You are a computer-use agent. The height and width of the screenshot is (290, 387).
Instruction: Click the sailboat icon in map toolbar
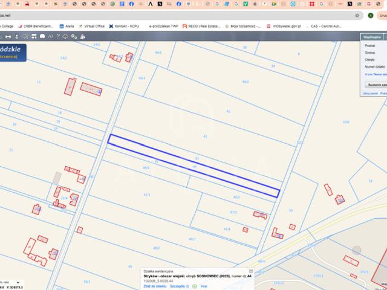click(82, 36)
